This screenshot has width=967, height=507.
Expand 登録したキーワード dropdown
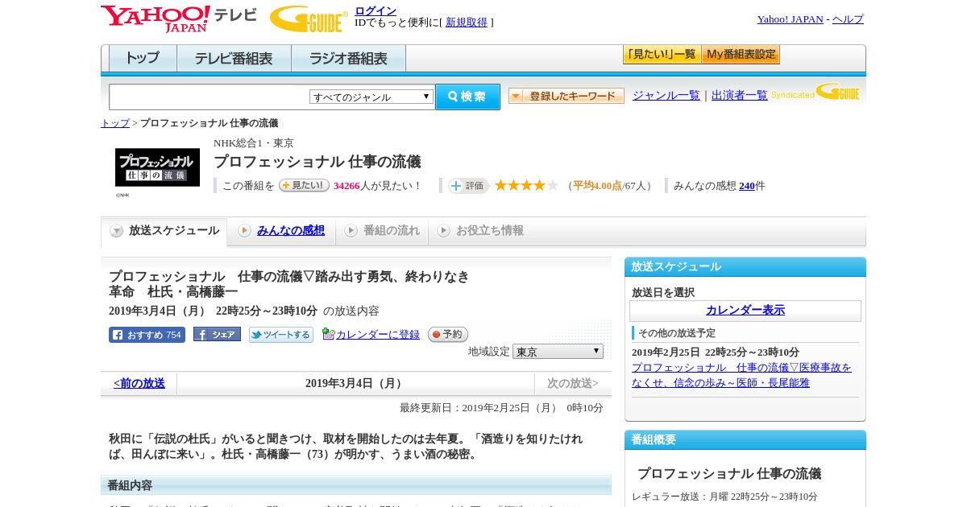[x=567, y=96]
